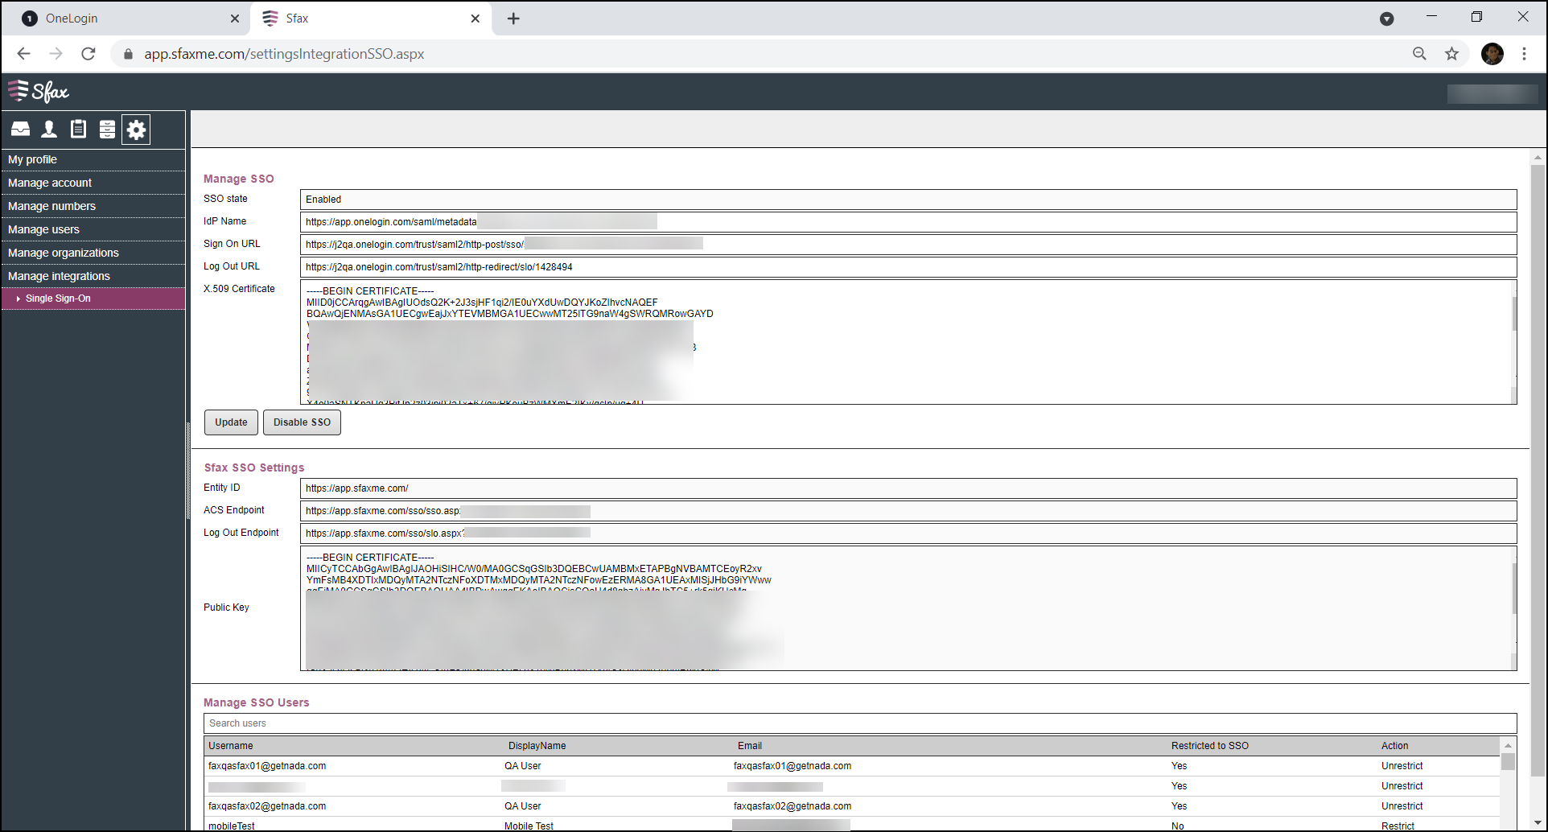Open the clipboard reports icon

click(x=78, y=130)
